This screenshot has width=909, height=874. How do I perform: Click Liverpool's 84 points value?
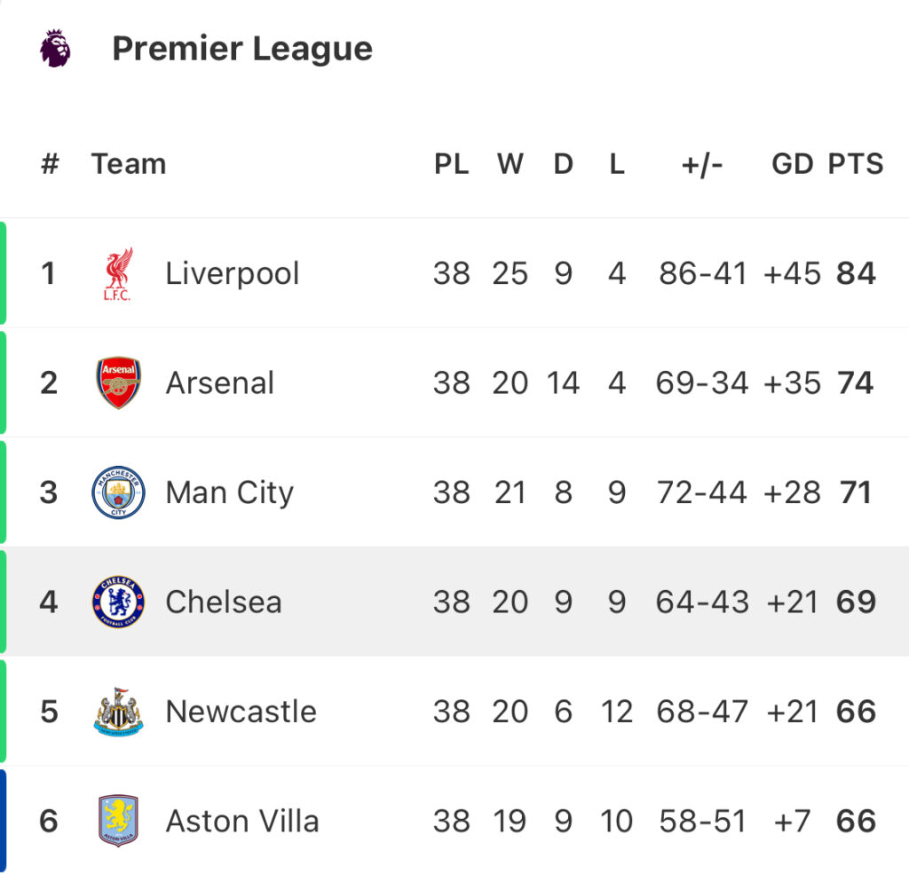(x=856, y=273)
